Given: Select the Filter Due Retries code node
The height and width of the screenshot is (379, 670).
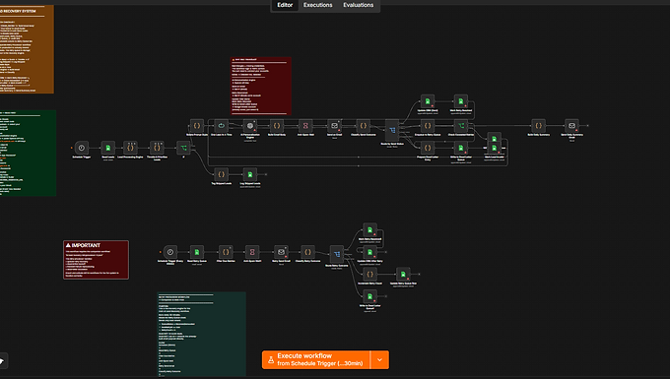Looking at the screenshot, I should pos(226,252).
